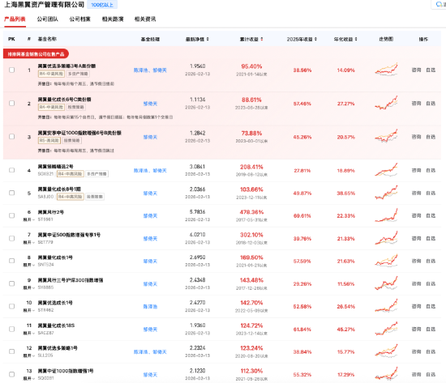Tick the checkbox in row 10
The image size is (446, 383).
point(11,306)
